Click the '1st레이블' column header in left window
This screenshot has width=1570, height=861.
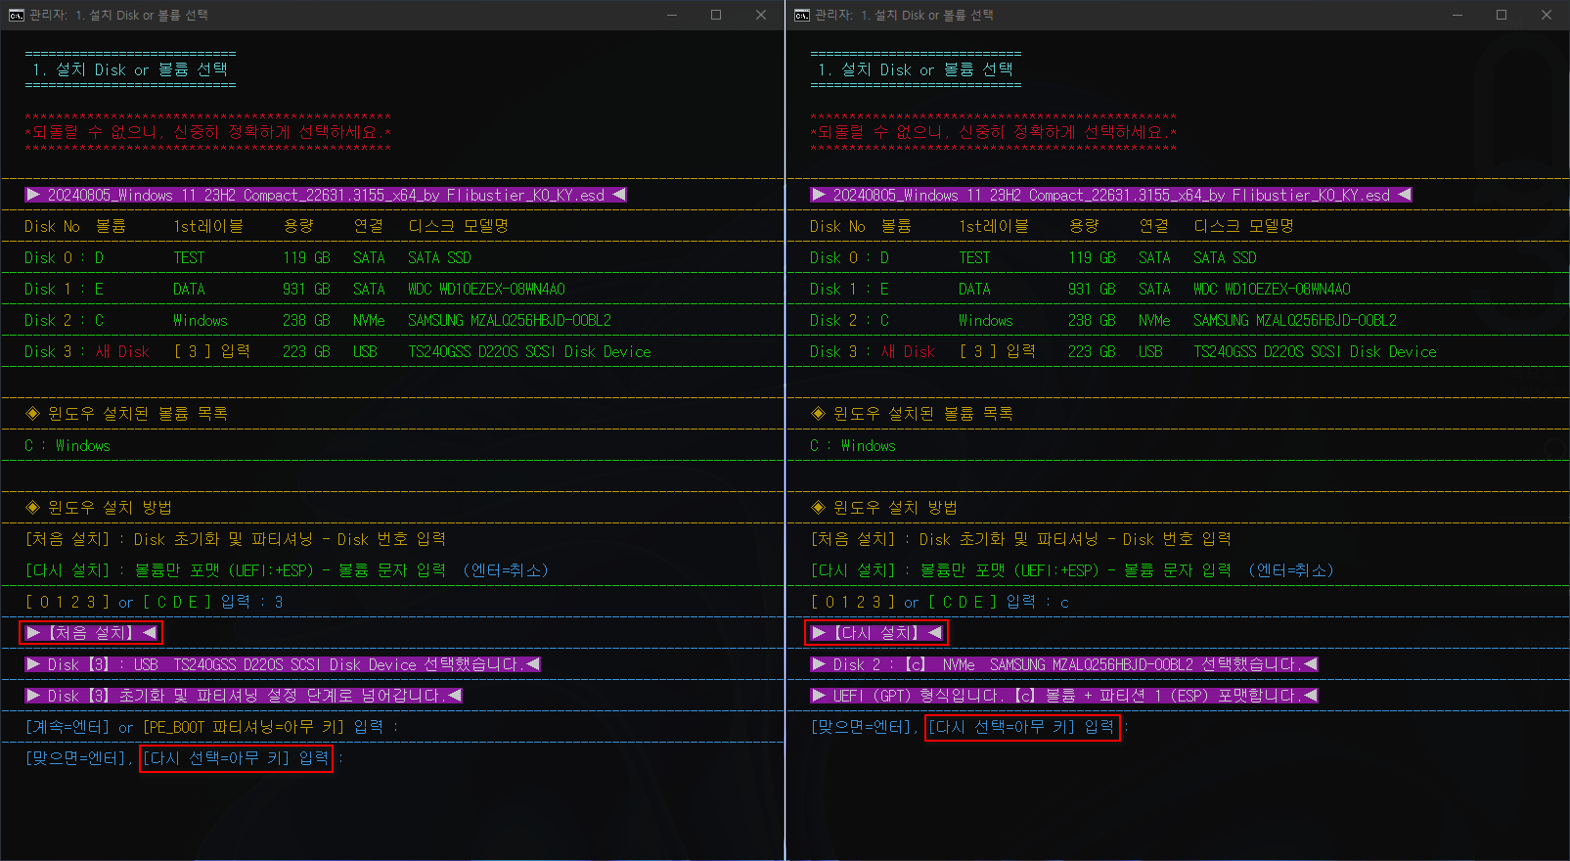tap(208, 226)
